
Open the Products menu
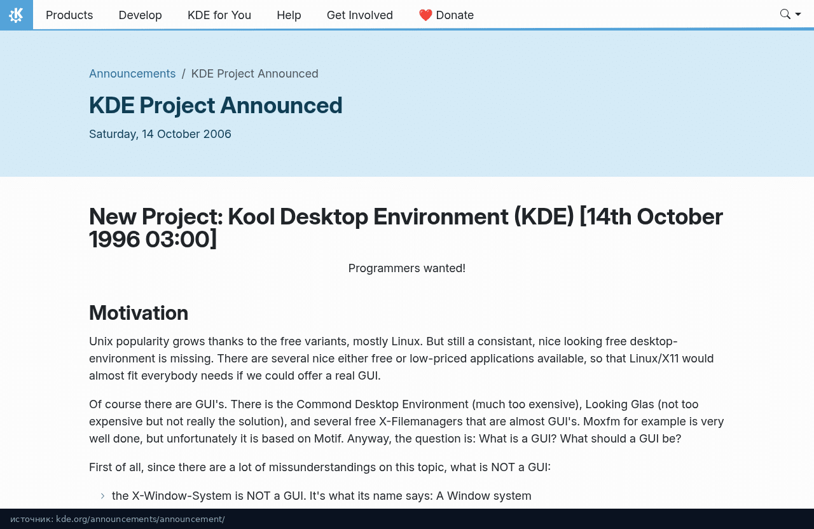point(69,15)
